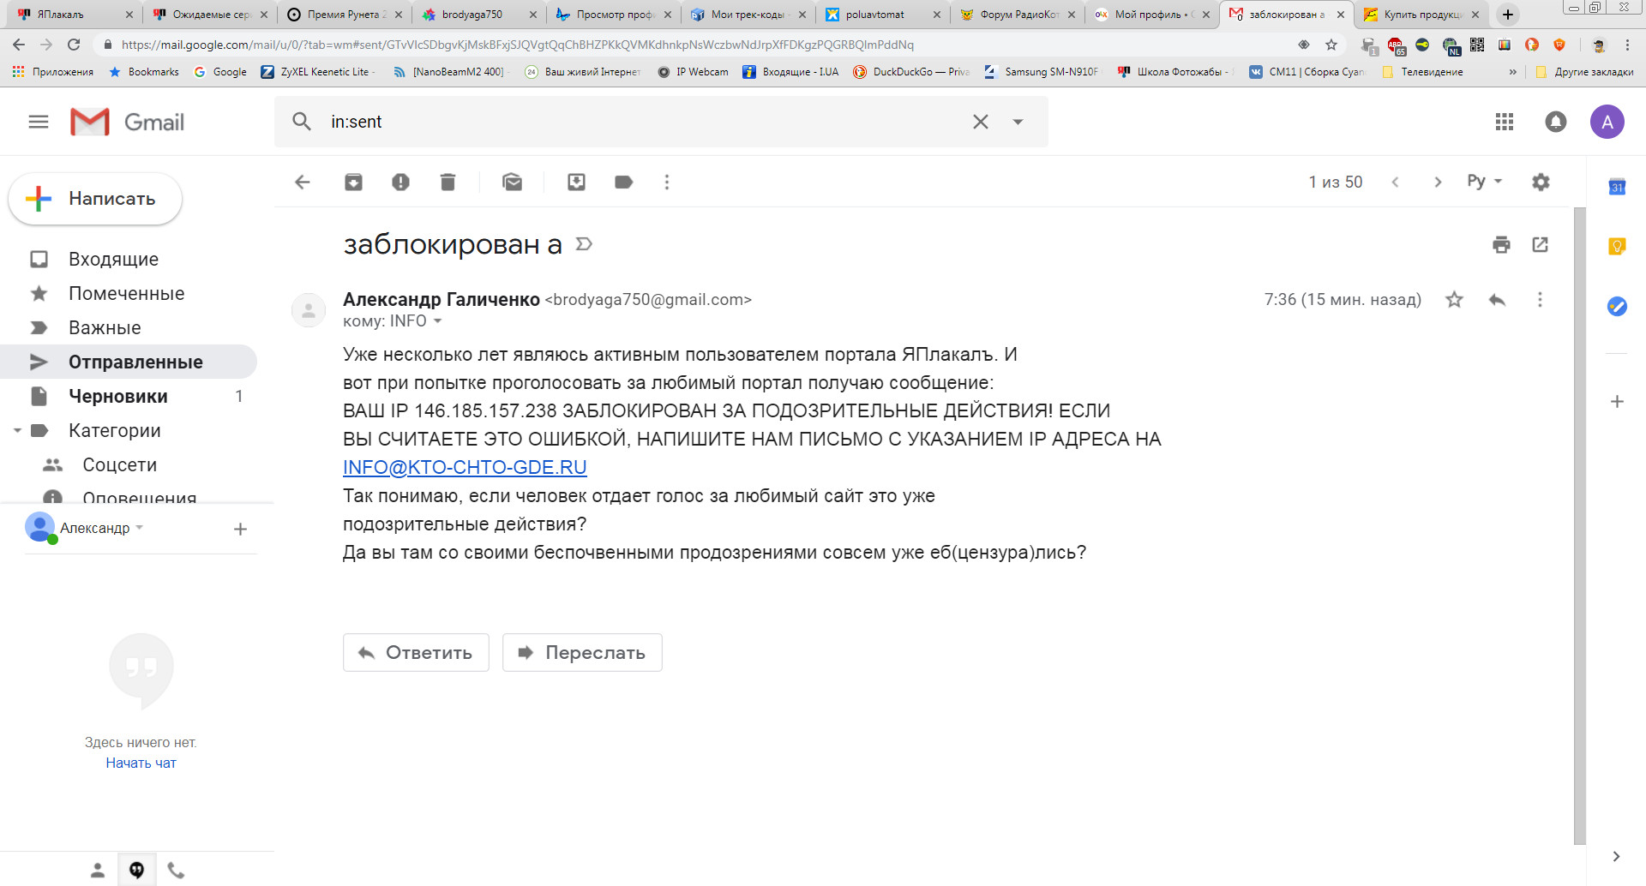This screenshot has height=886, width=1646.
Task: Open more toolbar options (three dots)
Action: pyautogui.click(x=667, y=182)
